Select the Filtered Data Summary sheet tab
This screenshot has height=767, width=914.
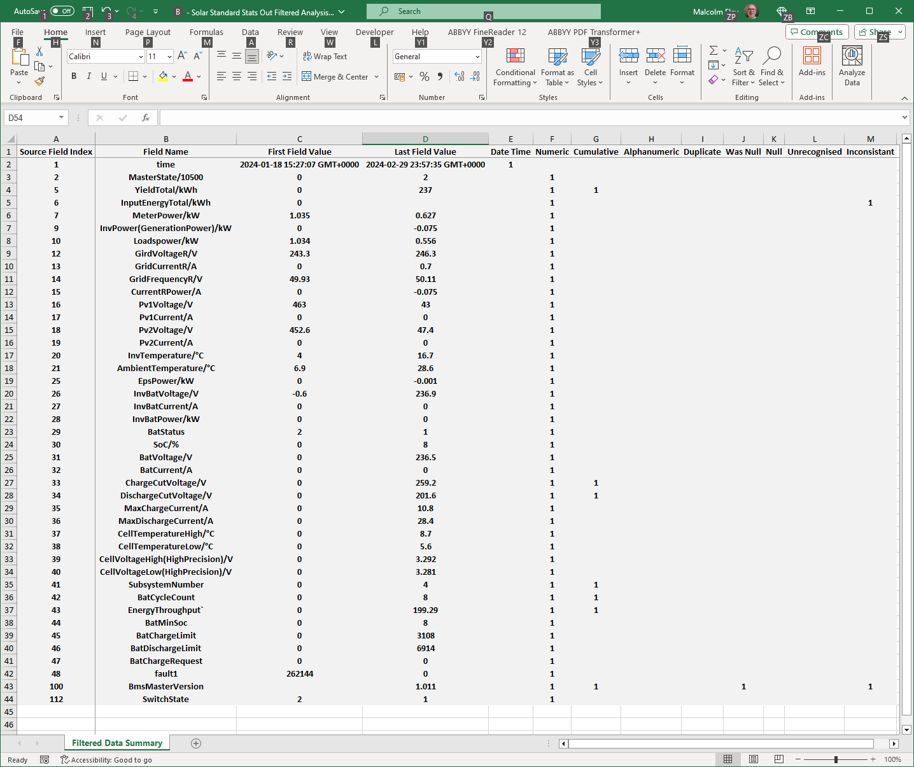(117, 743)
